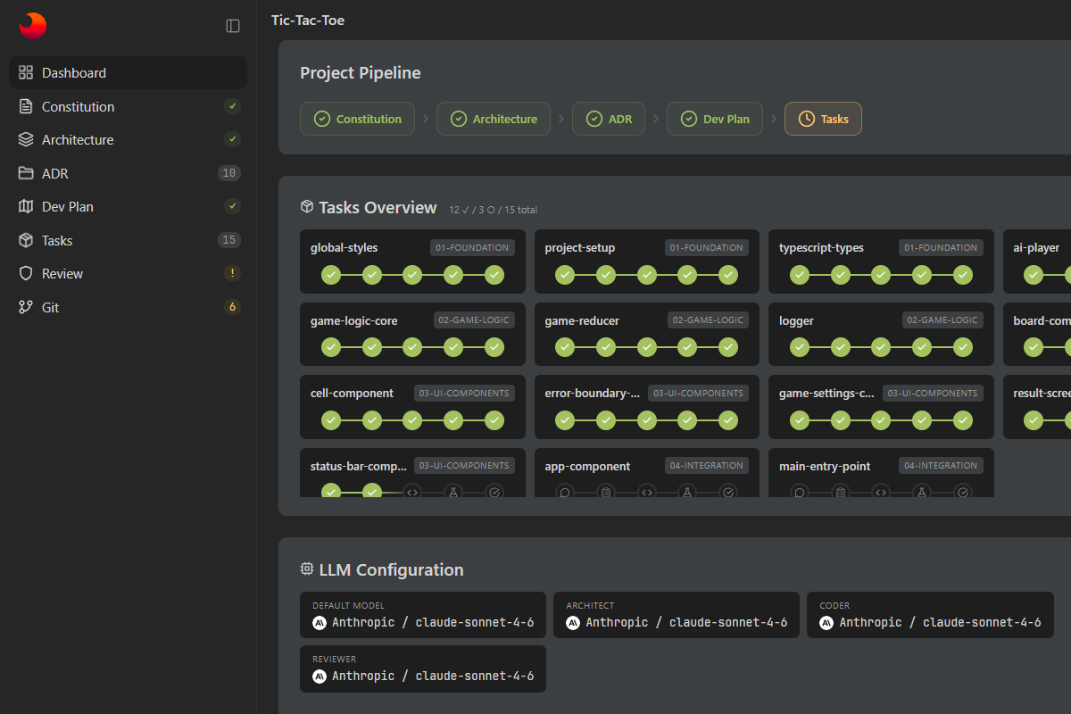Click the chevron between Constitution and Architecture stages

pos(425,118)
